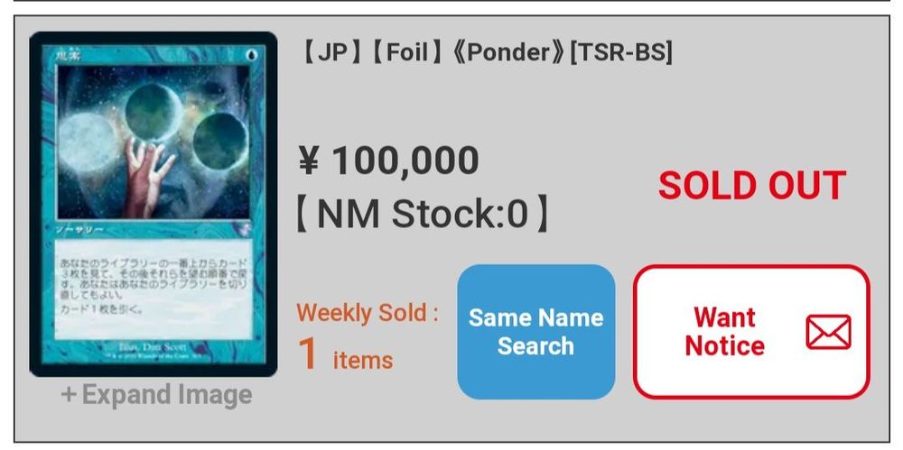Click the red SOLD OUT label

coord(752,185)
